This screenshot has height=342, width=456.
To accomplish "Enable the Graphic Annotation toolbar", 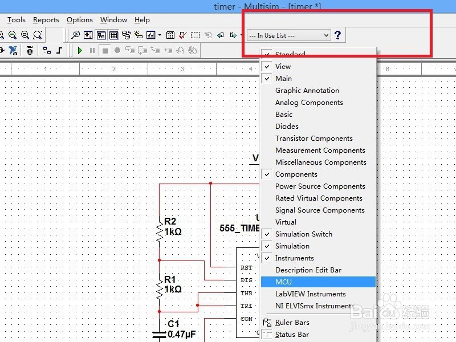I will pos(318,91).
